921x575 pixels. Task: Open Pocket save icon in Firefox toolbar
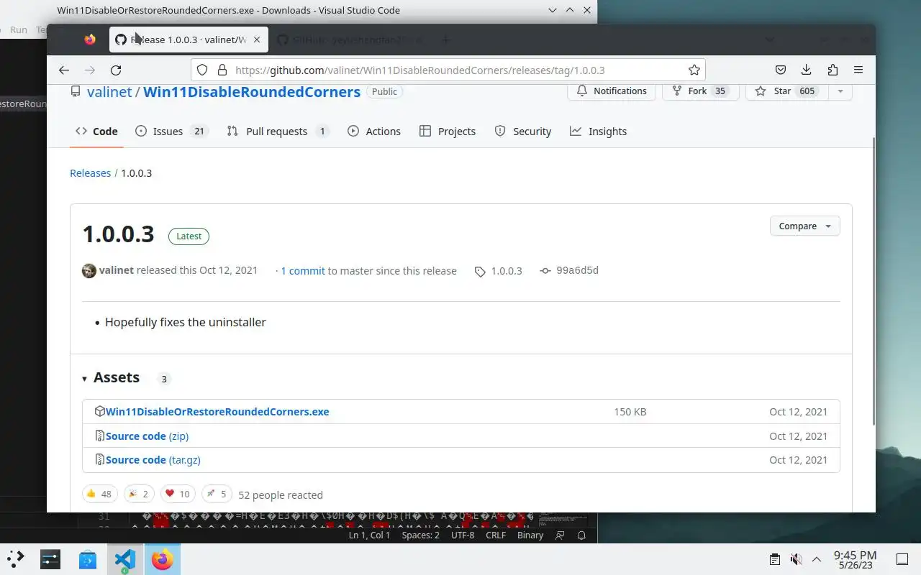[780, 70]
